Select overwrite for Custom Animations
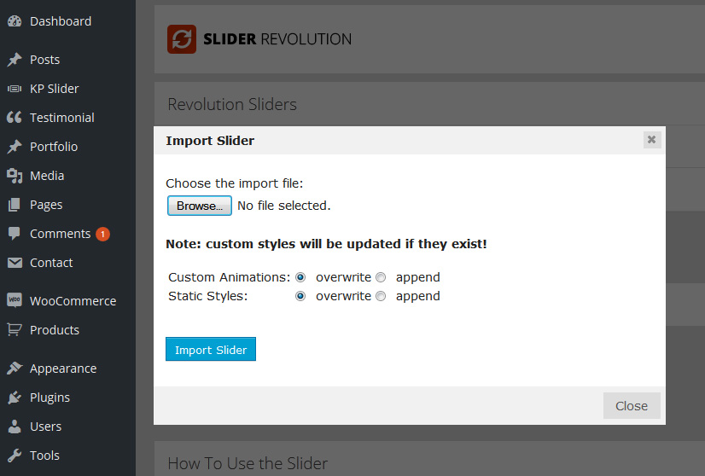Screen dimensions: 705x476 click(x=300, y=277)
